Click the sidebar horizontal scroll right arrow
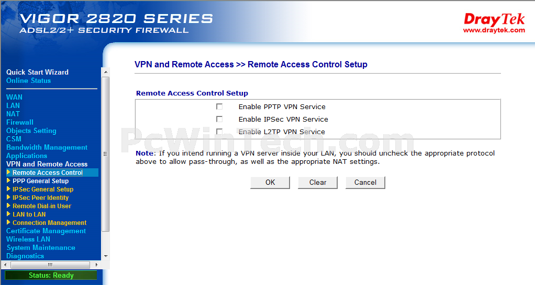Image resolution: width=535 pixels, height=285 pixels. coord(96,265)
